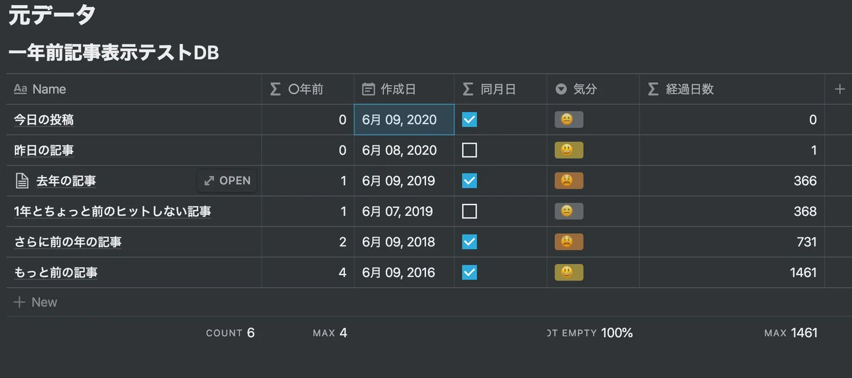
Task: Click 〇年前 value 1 in 去年の記事 row
Action: pos(343,181)
